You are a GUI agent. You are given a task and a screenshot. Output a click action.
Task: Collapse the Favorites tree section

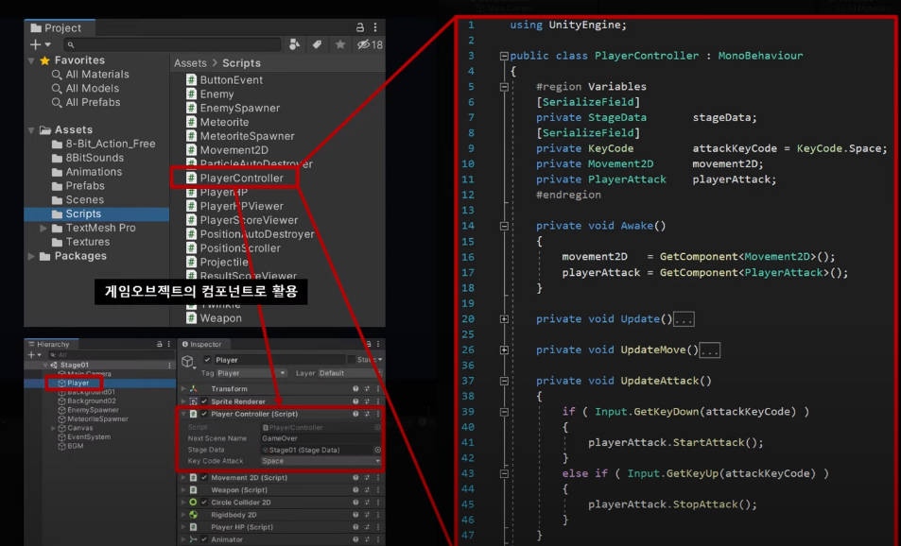[x=31, y=60]
